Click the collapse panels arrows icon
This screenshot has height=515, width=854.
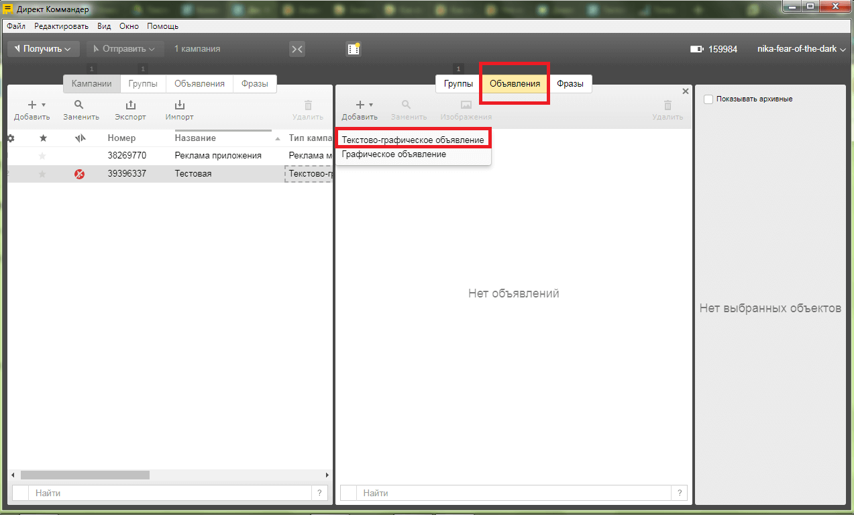pos(297,49)
